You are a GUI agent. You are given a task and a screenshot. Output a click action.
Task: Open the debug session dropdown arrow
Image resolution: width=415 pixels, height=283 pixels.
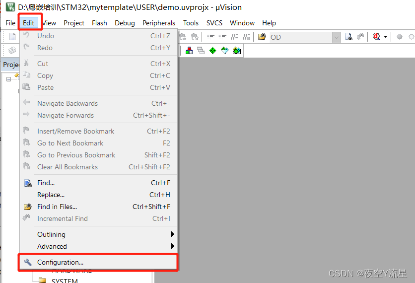pyautogui.click(x=386, y=37)
